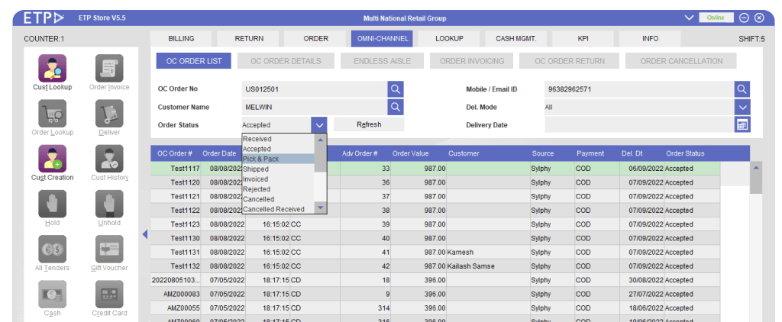Screen dimensions: 782x322
Task: Sort by Order Status column header
Action: pos(685,153)
